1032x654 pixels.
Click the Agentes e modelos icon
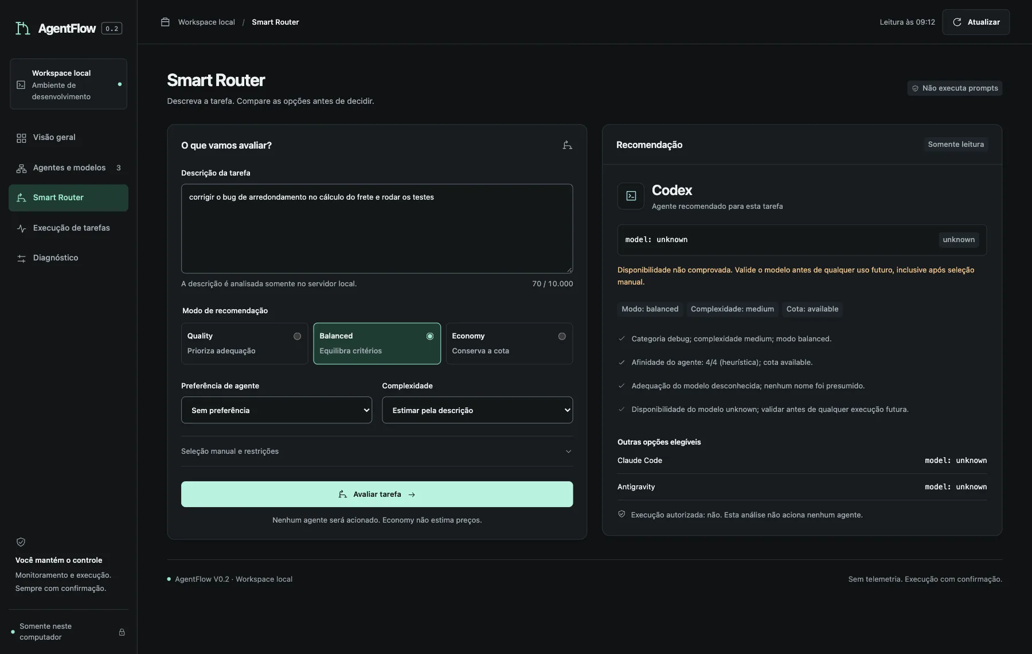pos(21,168)
